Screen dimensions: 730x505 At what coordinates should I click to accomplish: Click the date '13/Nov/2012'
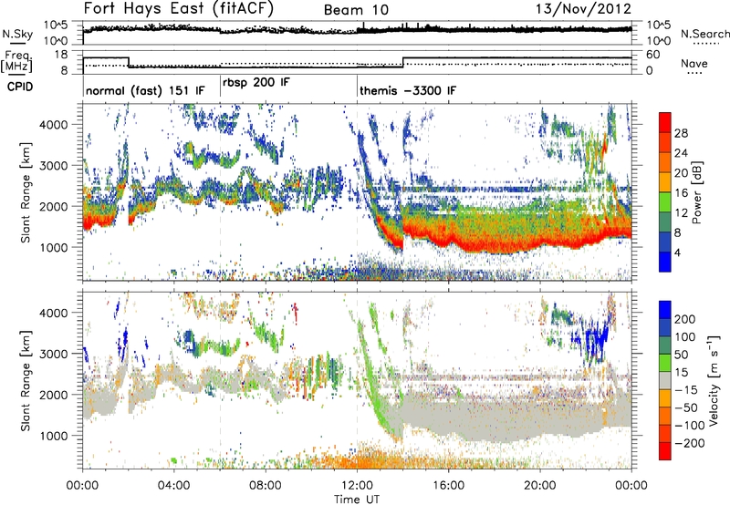coord(583,9)
